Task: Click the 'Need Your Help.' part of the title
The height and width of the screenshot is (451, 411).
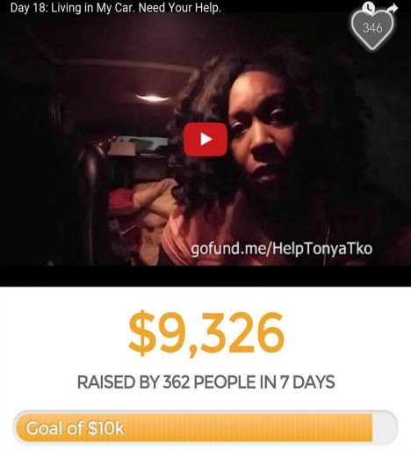Action: [x=180, y=8]
